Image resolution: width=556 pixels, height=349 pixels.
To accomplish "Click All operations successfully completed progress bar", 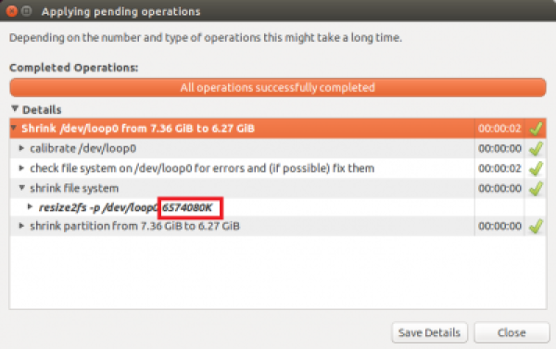I will point(278,88).
